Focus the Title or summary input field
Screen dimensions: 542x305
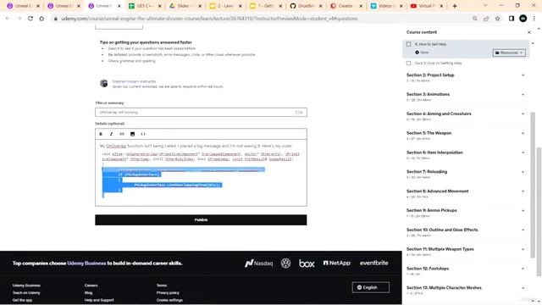(201, 112)
